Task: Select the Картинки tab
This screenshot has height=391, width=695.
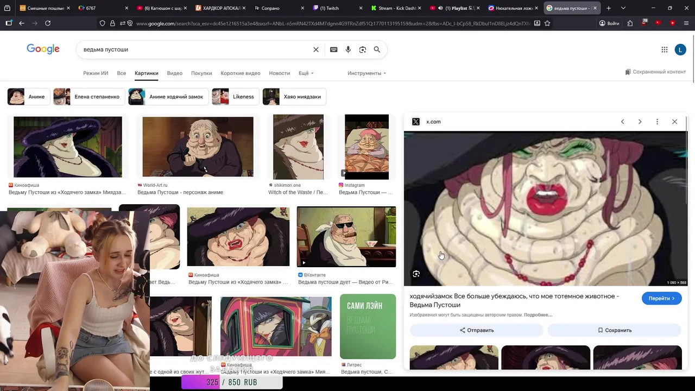Action: (x=147, y=73)
